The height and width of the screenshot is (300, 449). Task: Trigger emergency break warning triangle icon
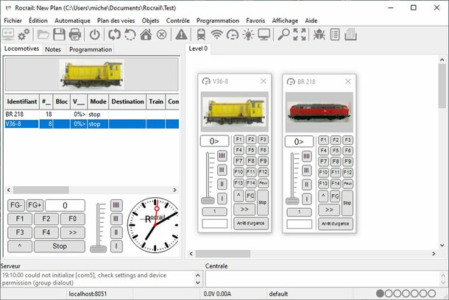(x=181, y=35)
